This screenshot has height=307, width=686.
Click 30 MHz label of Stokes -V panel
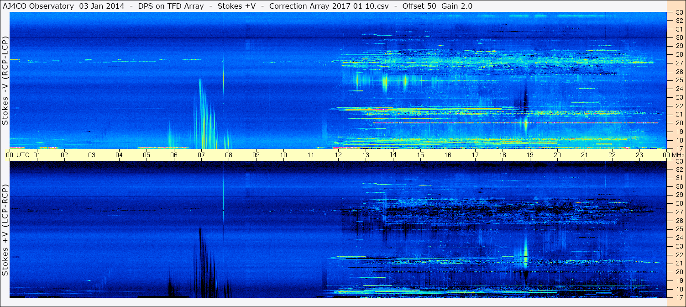coord(679,37)
